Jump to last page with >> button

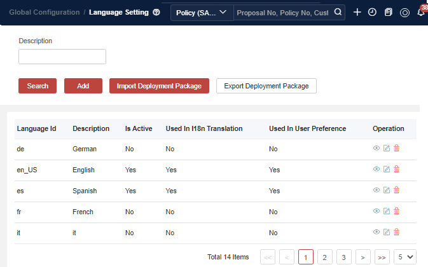coord(382,257)
